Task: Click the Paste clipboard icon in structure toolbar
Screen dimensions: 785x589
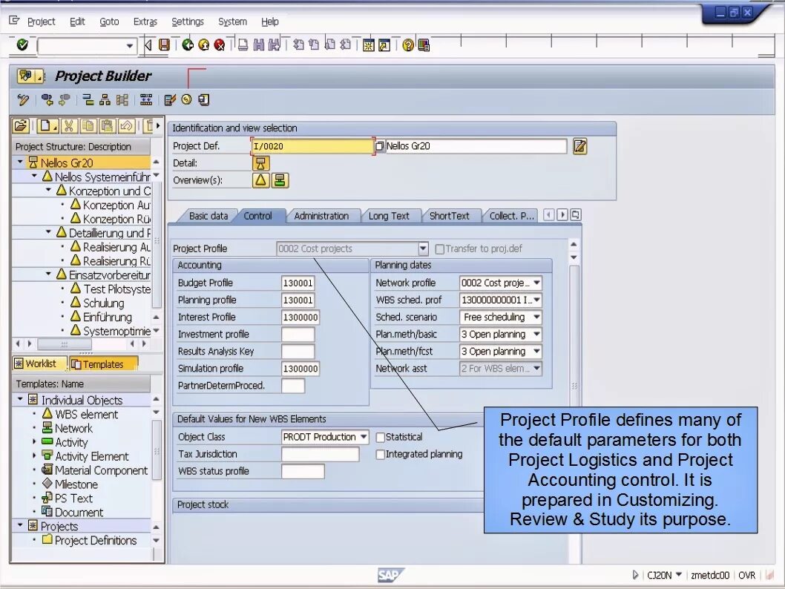Action: click(107, 125)
